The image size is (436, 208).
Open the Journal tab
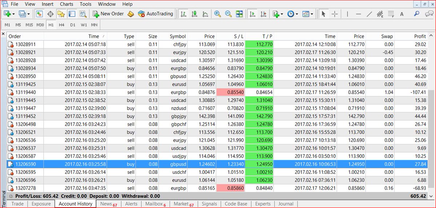286,204
